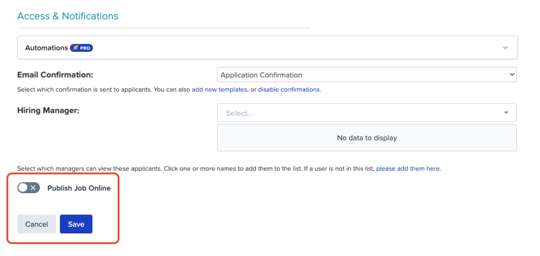
Task: Click into the Hiring Manager Select field
Action: [366, 113]
